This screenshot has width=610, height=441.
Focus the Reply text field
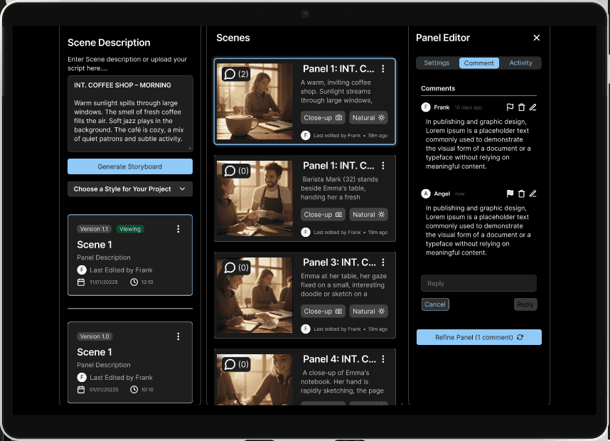[479, 283]
